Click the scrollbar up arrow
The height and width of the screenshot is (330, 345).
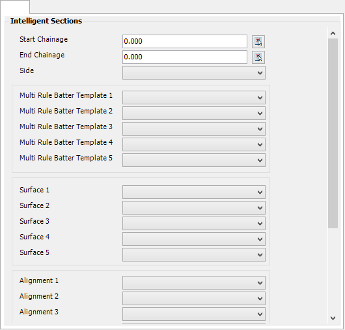click(333, 33)
